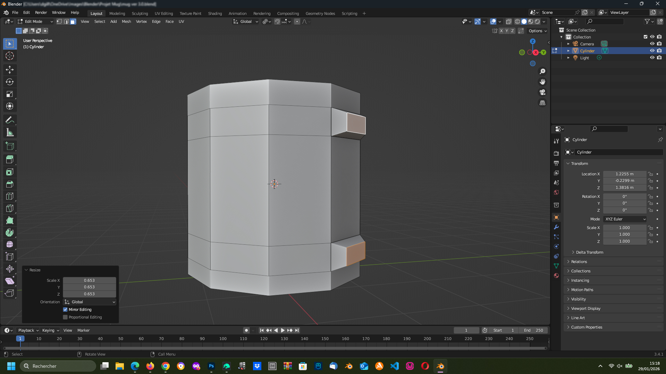This screenshot has height=374, width=666.
Task: Select the Move tool in toolbar
Action: 10,70
